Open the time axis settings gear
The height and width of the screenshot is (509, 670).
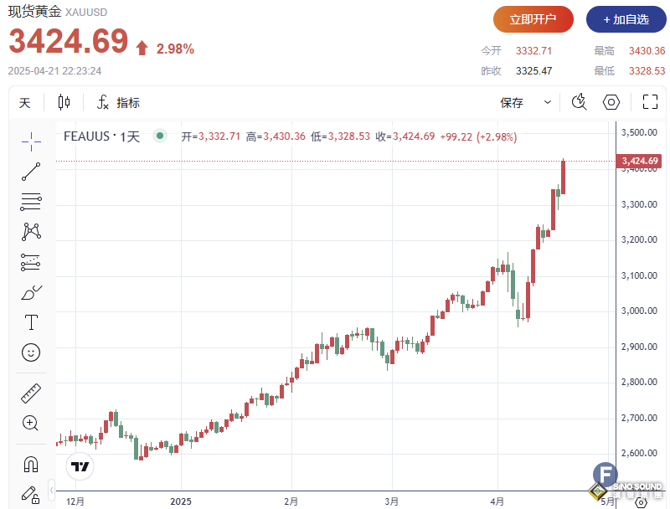click(641, 502)
